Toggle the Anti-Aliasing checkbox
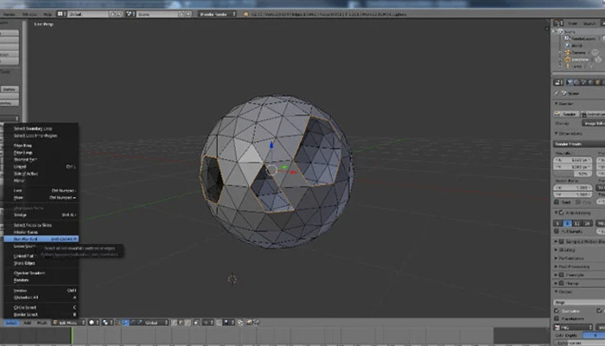Viewport: 605px width, 346px height. point(562,213)
